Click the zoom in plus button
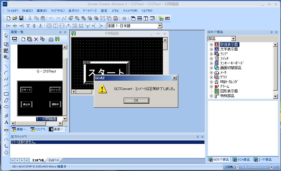Viewport: 281px width, 171px height. point(271,167)
